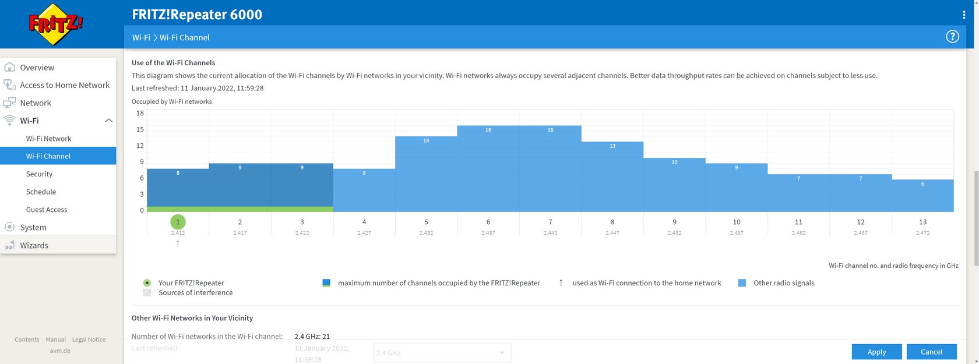This screenshot has height=364, width=979.
Task: Click the System icon in sidebar
Action: (9, 227)
